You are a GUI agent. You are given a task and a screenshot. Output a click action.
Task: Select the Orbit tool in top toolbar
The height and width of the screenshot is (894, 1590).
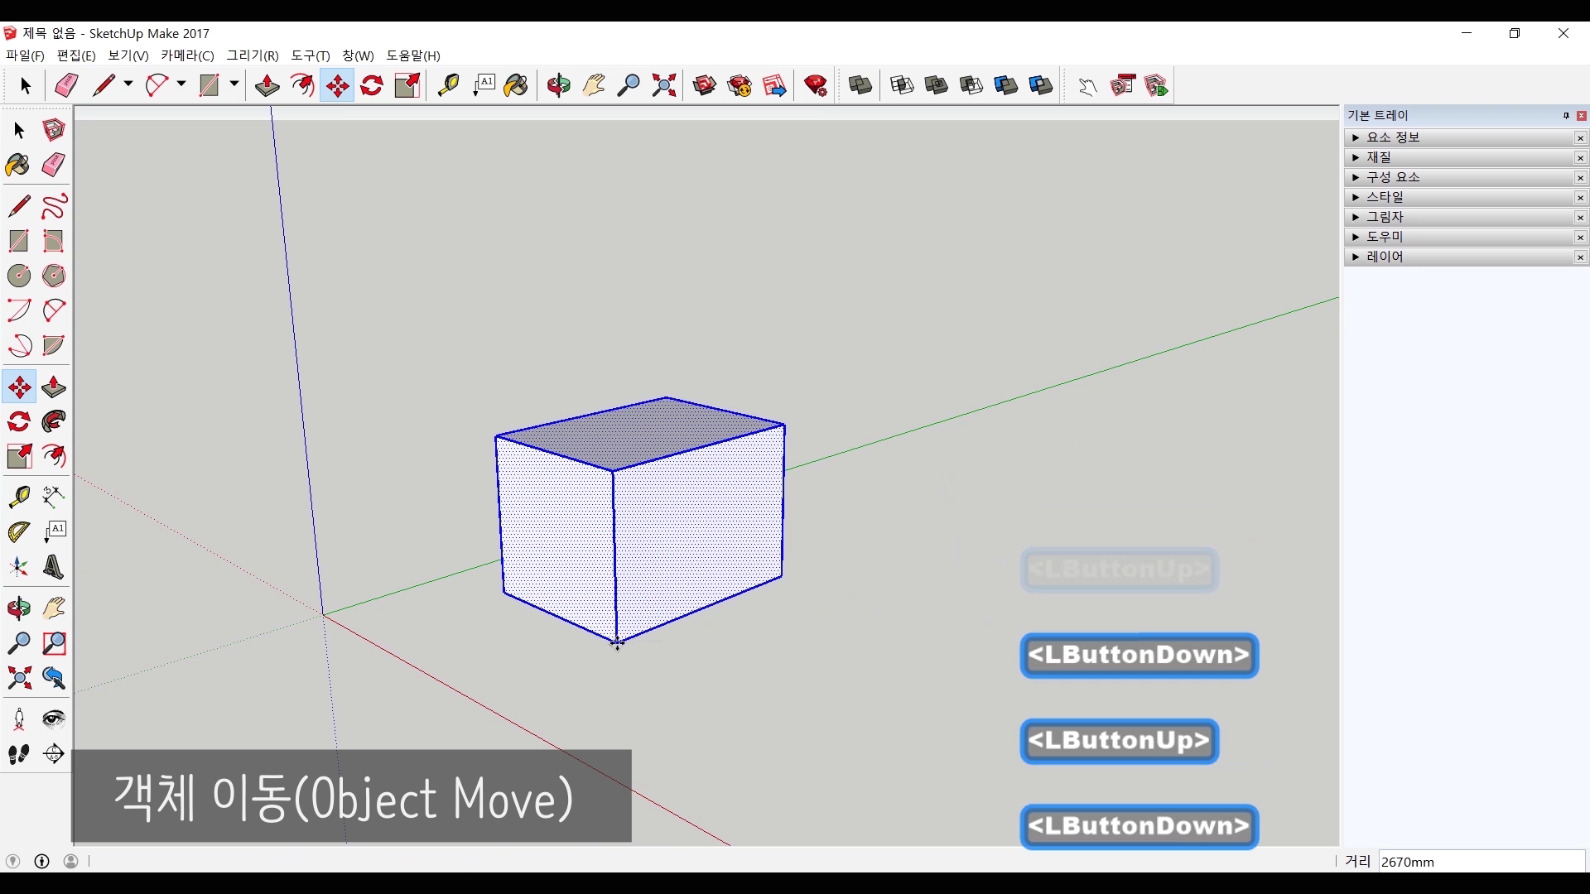[x=558, y=85]
